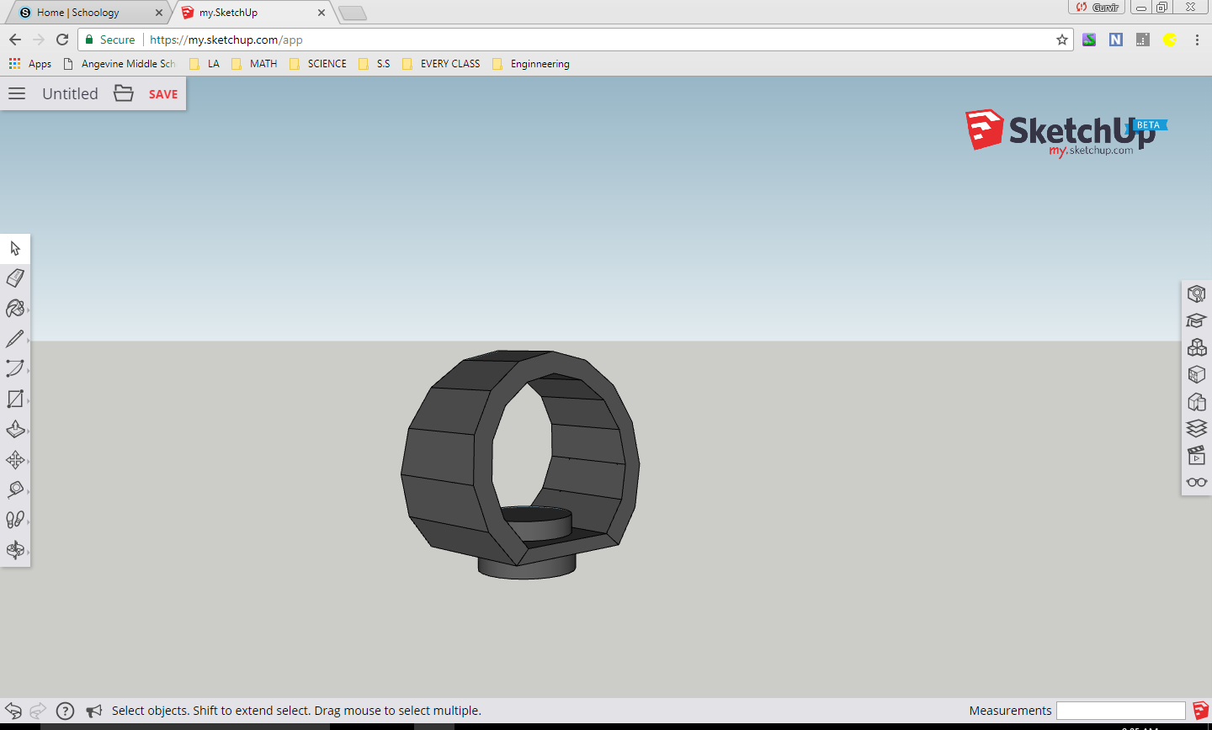
Task: Click the SketchUp logo beside Measurements
Action: click(1200, 711)
